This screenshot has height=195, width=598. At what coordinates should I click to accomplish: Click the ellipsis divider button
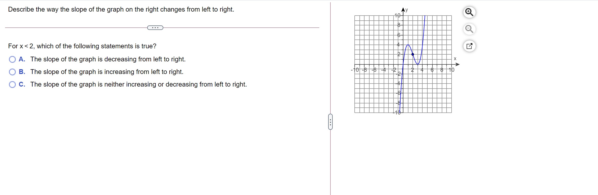click(x=155, y=27)
